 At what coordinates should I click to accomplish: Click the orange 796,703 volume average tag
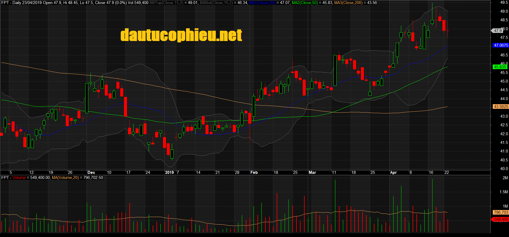click(501, 212)
